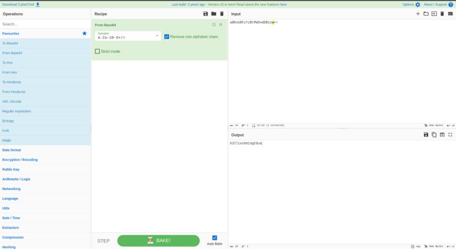Reset the pane layout
456x249 pixels.
coord(450,14)
